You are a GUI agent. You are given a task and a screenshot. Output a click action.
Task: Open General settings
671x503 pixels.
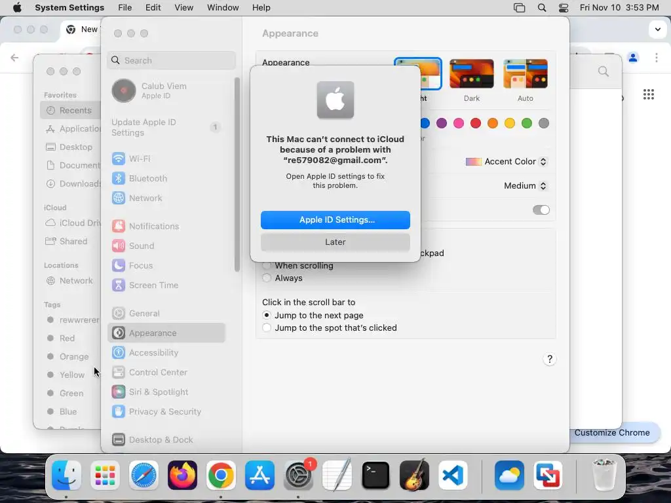click(166, 314)
